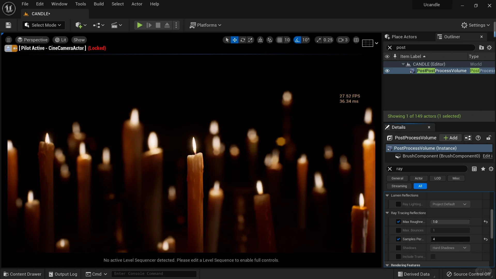Viewport: 496px width, 279px height.
Task: Open the Content Drawer
Action: tap(22, 274)
